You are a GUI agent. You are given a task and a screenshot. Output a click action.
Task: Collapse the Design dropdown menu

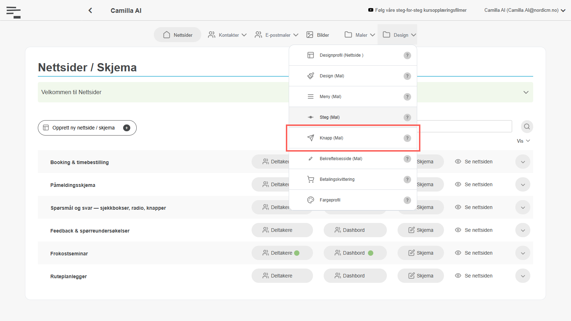398,35
